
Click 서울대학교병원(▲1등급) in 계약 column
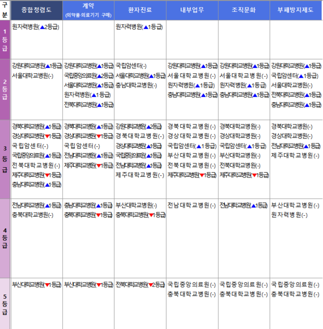point(89,85)
